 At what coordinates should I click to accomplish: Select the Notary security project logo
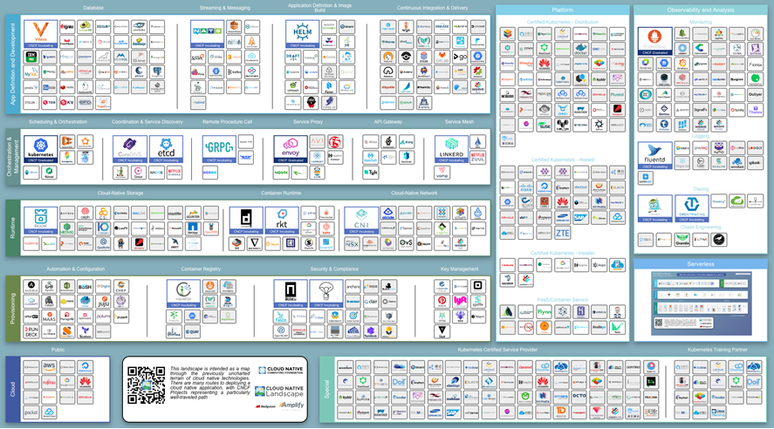[x=291, y=293]
